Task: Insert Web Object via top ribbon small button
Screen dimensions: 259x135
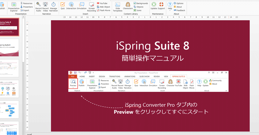Action: 103,7
